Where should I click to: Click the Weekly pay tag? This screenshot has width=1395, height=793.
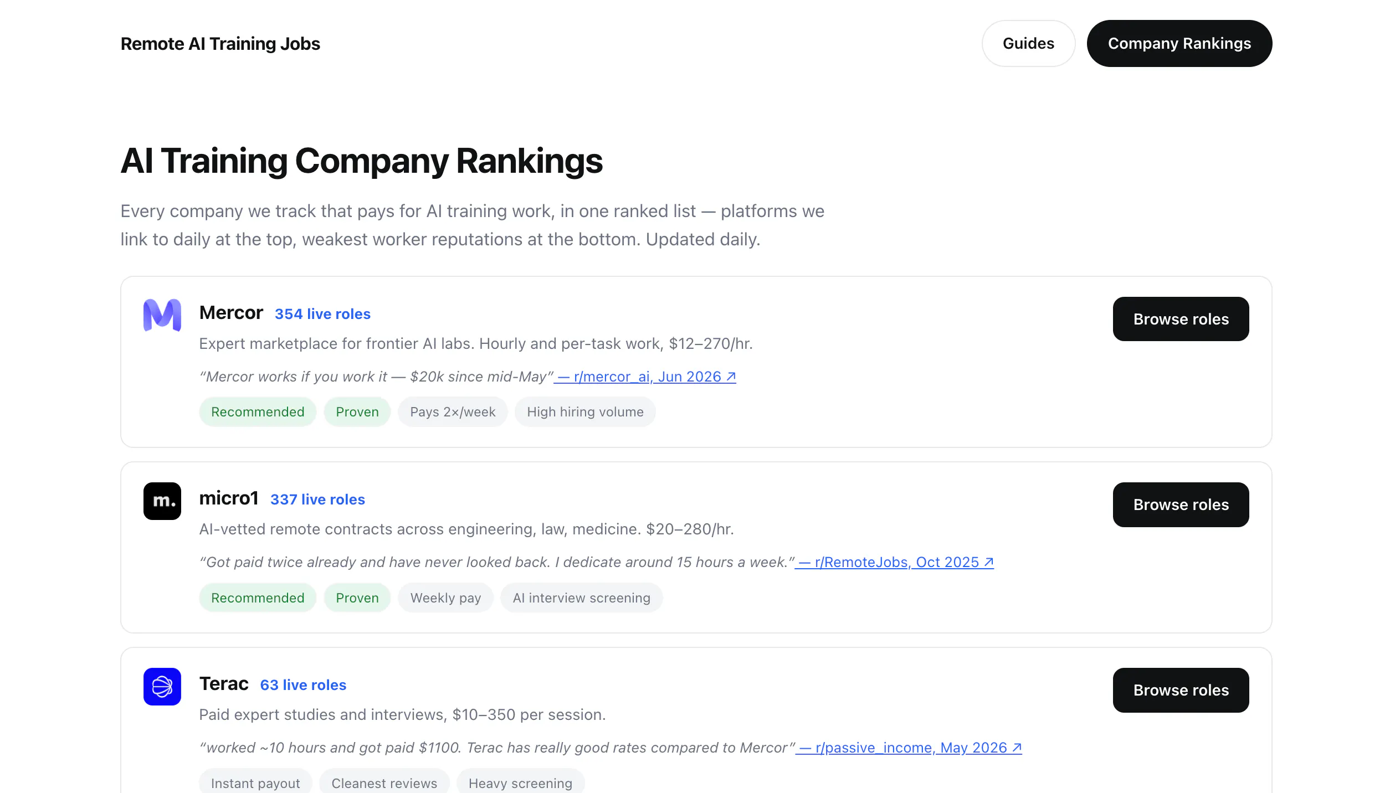click(x=445, y=598)
